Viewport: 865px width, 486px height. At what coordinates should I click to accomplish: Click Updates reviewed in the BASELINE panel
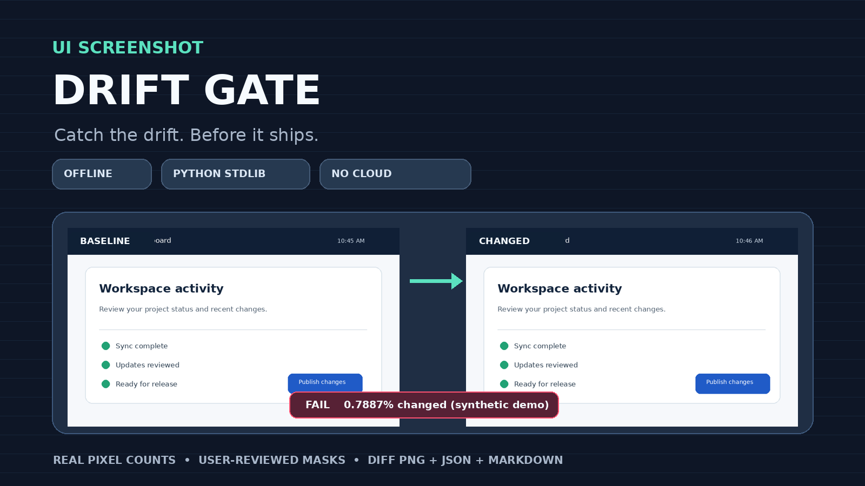pos(148,365)
